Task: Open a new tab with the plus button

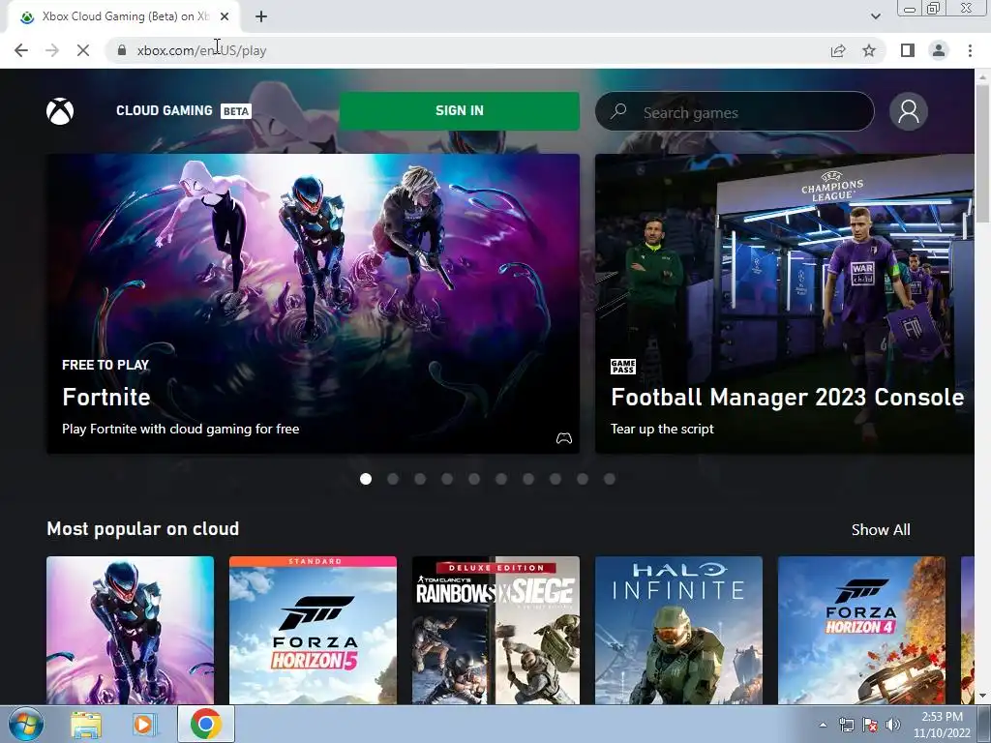Action: click(x=261, y=16)
